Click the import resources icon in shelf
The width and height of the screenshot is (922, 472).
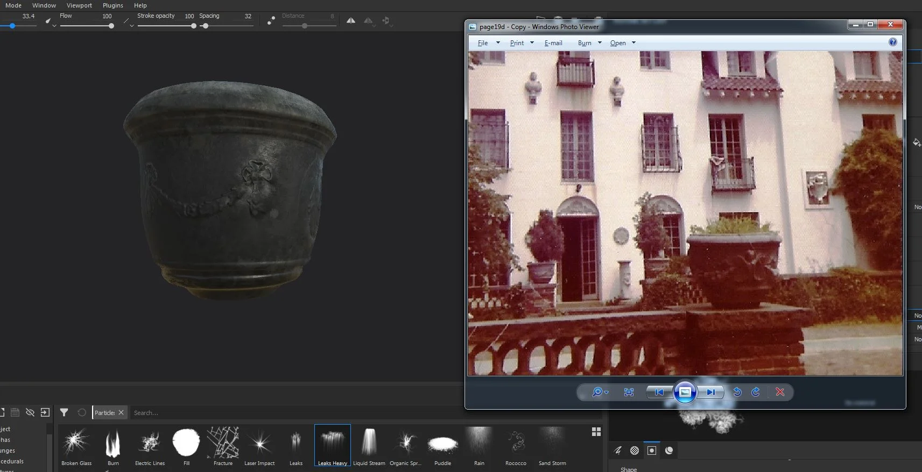point(45,412)
